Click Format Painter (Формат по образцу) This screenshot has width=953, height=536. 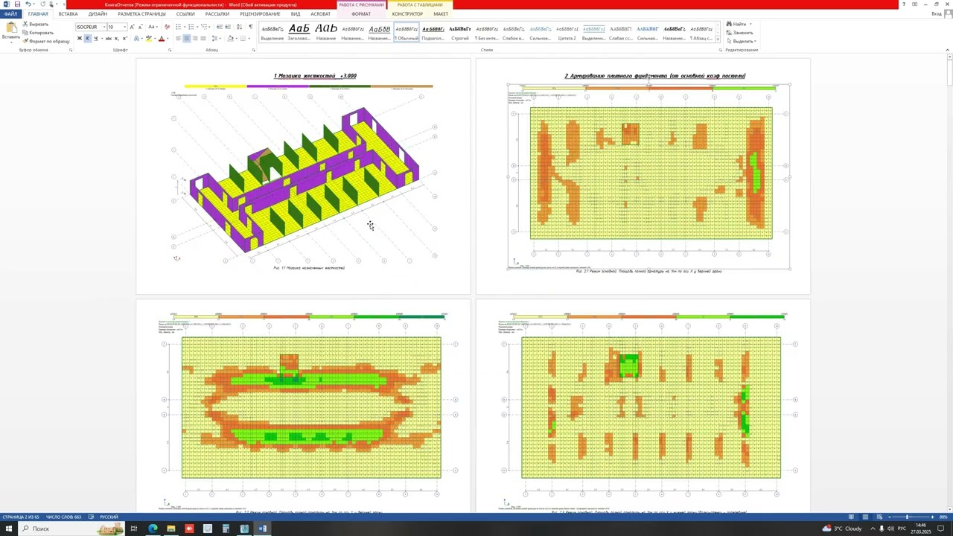pos(46,41)
